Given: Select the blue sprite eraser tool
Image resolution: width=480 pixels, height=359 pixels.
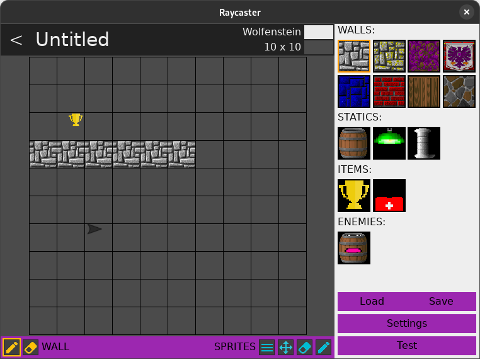Looking at the screenshot, I should coord(304,347).
